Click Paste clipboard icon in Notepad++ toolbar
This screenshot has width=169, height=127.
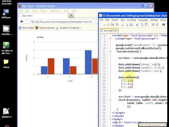click(146, 24)
